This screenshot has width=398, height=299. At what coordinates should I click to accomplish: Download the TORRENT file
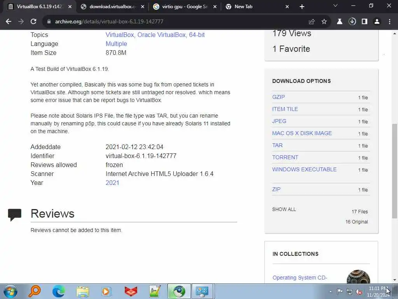tap(285, 157)
